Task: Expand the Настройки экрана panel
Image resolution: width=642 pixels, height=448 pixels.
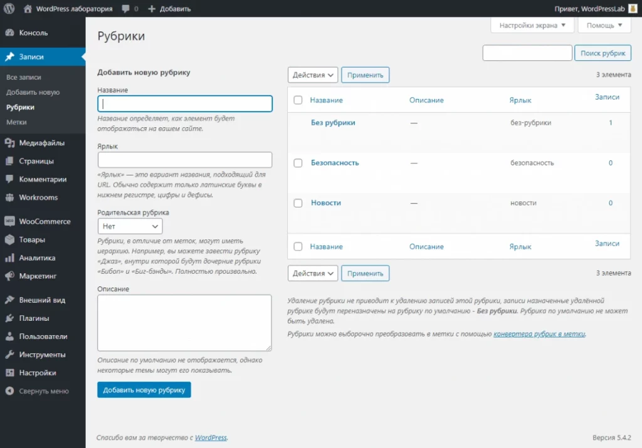Action: point(532,26)
